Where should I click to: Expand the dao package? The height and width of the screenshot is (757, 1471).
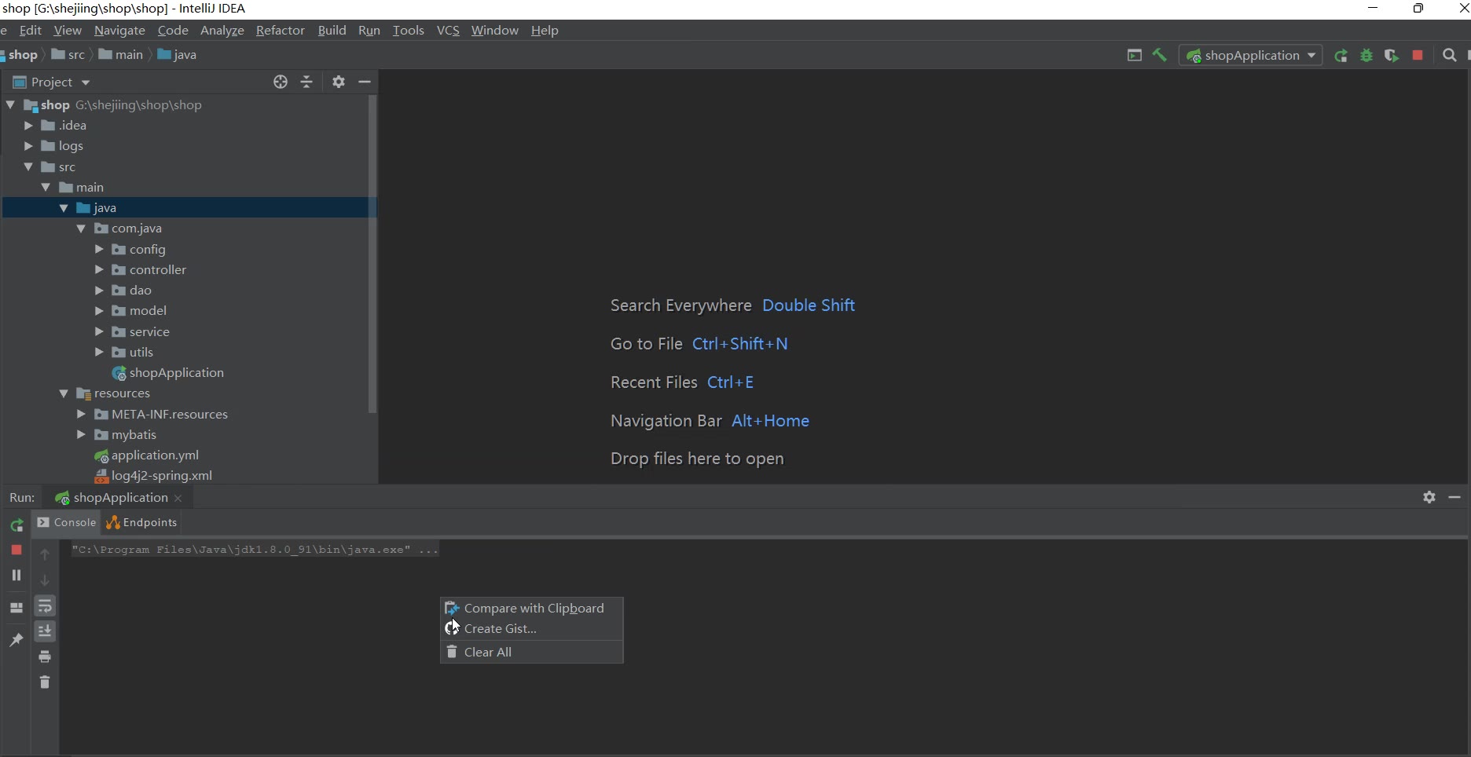pyautogui.click(x=99, y=290)
